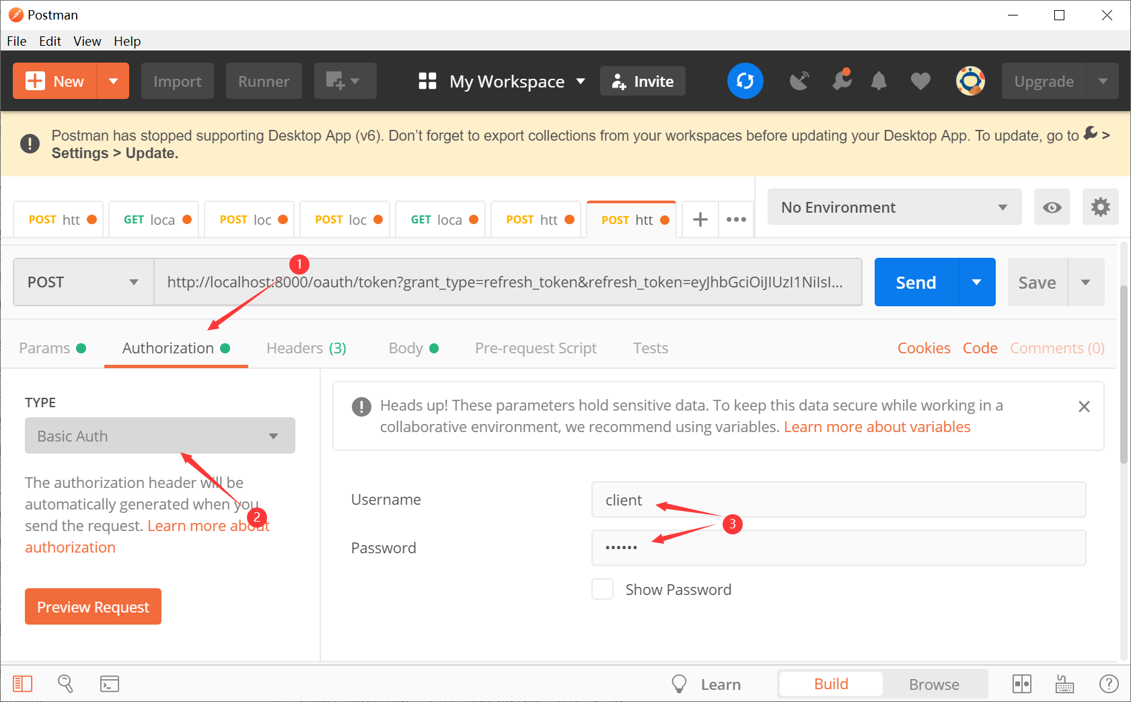
Task: Switch to the first GET loca tab
Action: coord(153,219)
